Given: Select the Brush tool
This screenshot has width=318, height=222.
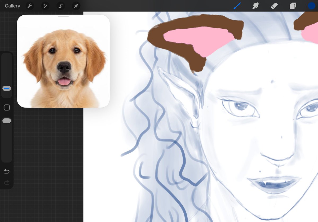Looking at the screenshot, I should click(237, 6).
